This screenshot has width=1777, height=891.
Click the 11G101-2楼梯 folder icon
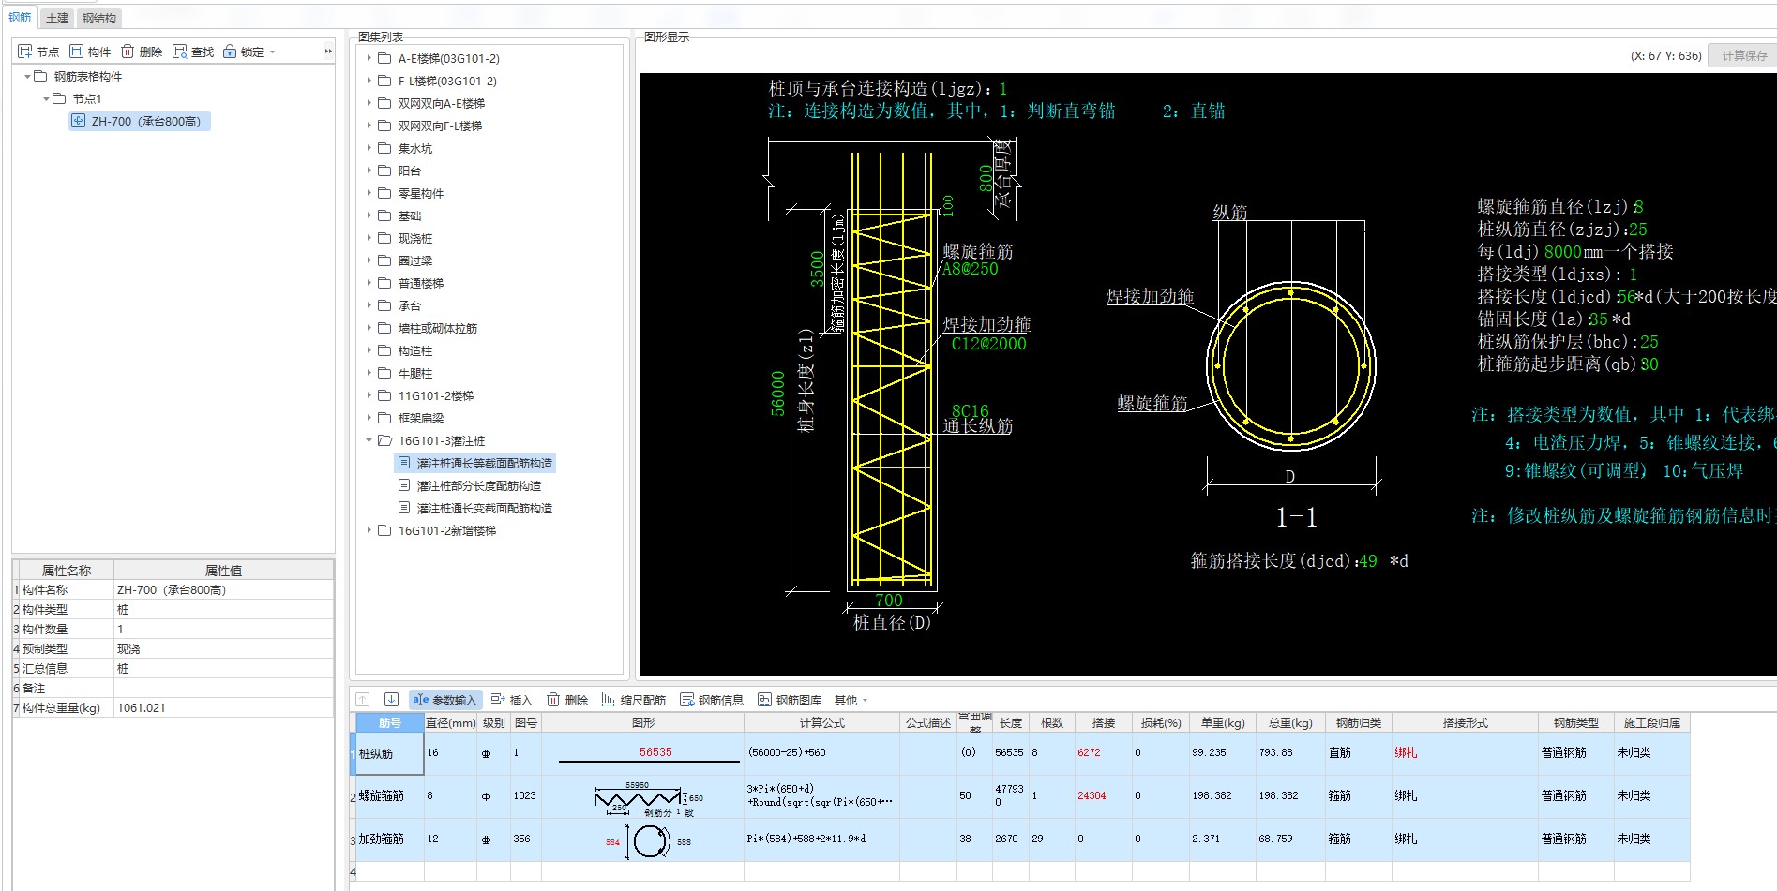point(384,395)
